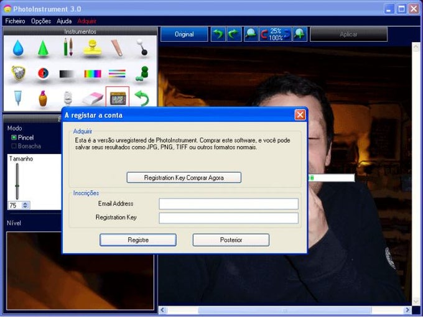Undo with the toolbar left green arrow

[x=218, y=34]
